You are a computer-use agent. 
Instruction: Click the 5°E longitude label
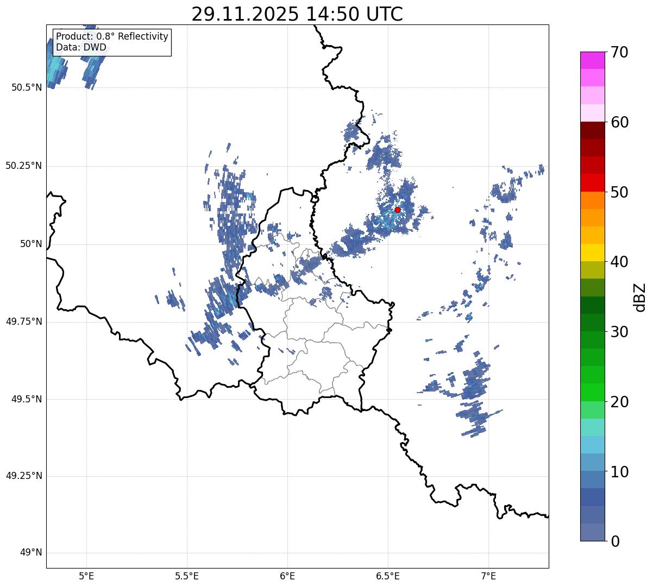click(86, 576)
